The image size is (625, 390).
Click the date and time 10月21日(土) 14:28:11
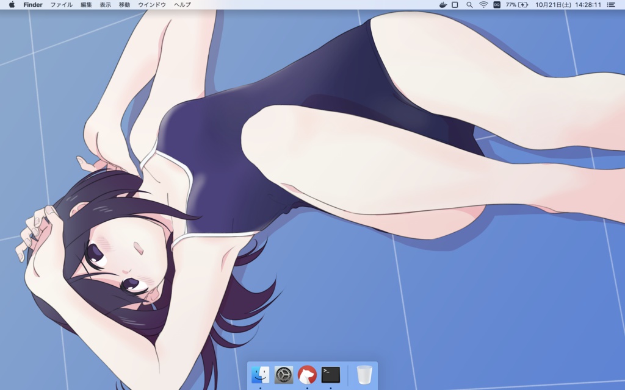pyautogui.click(x=568, y=5)
